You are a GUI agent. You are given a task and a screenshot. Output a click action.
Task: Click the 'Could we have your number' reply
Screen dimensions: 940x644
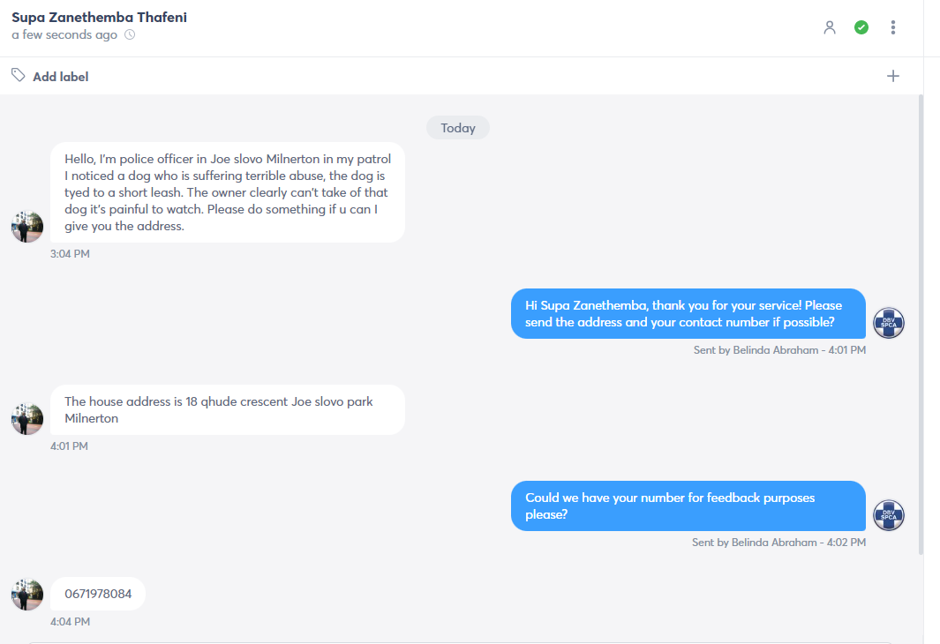click(x=688, y=505)
